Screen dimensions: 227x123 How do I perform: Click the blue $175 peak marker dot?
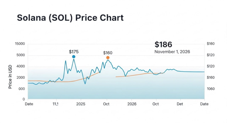74,57
